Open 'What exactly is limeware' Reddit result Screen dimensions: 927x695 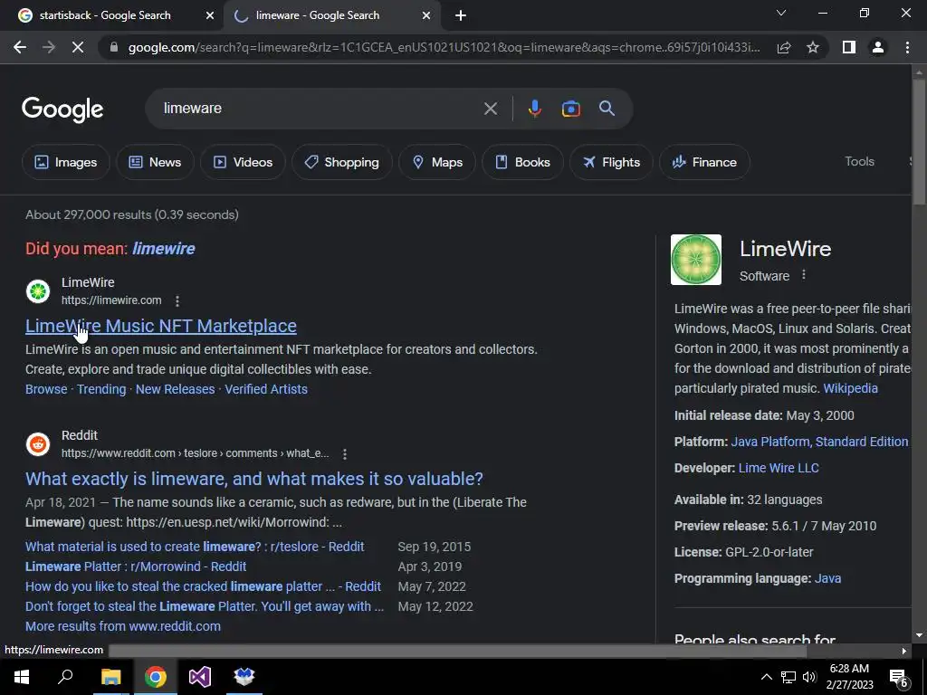pos(254,479)
